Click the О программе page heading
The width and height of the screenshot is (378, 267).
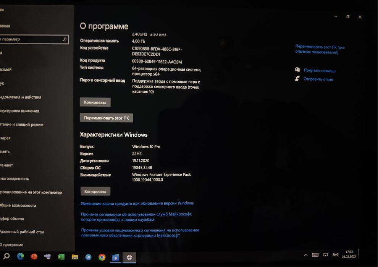(x=104, y=26)
